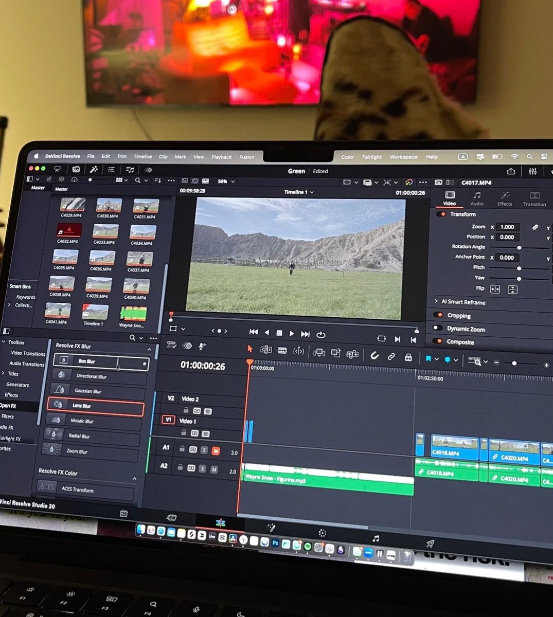Click the Timeline View Options icon
Screen dimensions: 553x617
(x=171, y=345)
